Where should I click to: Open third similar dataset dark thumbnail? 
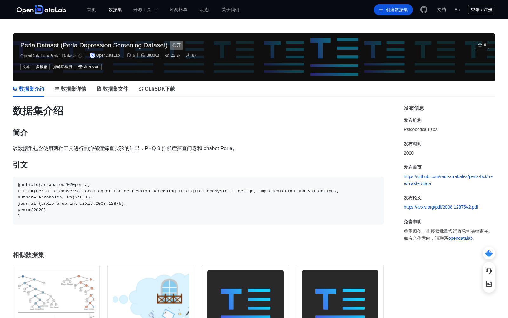245,294
